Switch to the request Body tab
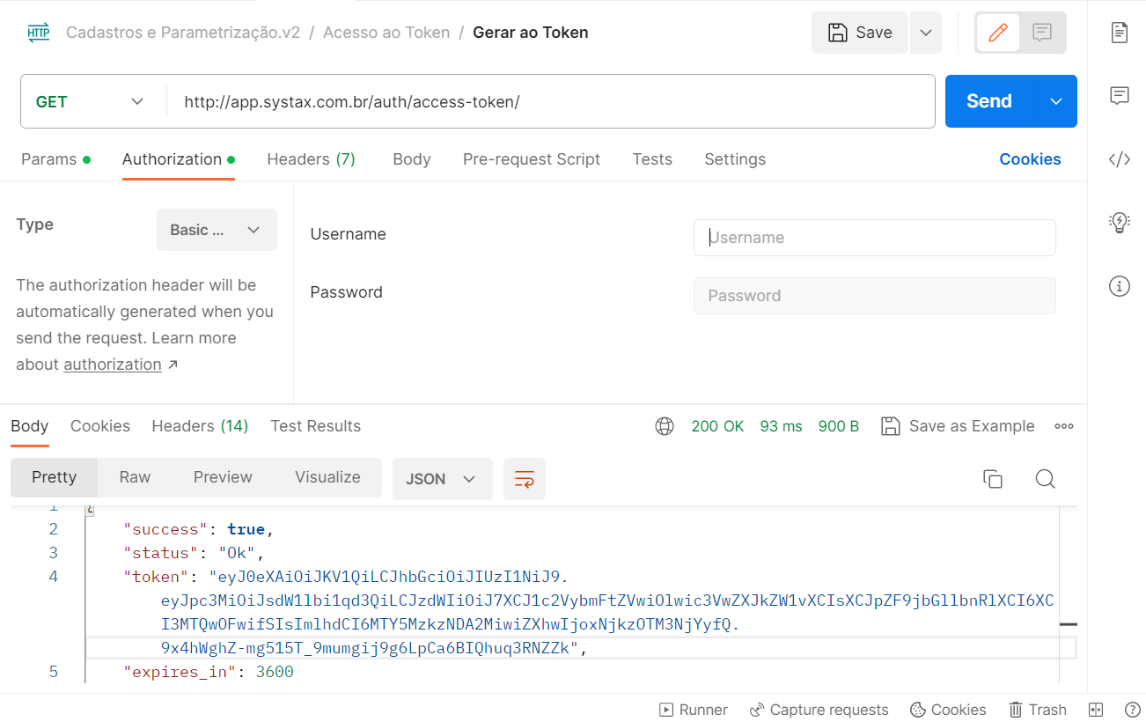1146x722 pixels. (x=412, y=159)
